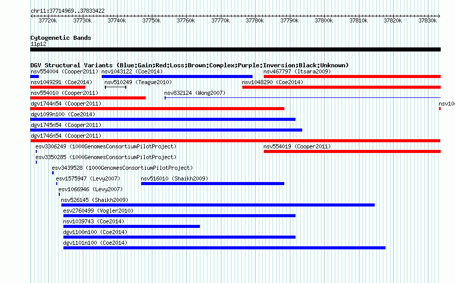The image size is (455, 283).
Task: Select the nsv526145 (Shaikh2009) label
Action: pyautogui.click(x=95, y=200)
